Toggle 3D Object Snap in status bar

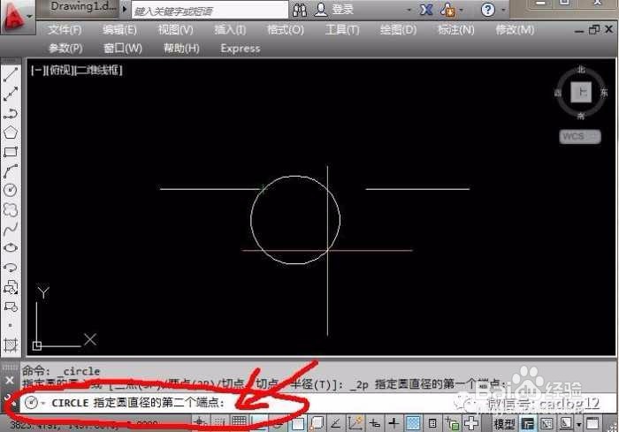(x=317, y=424)
